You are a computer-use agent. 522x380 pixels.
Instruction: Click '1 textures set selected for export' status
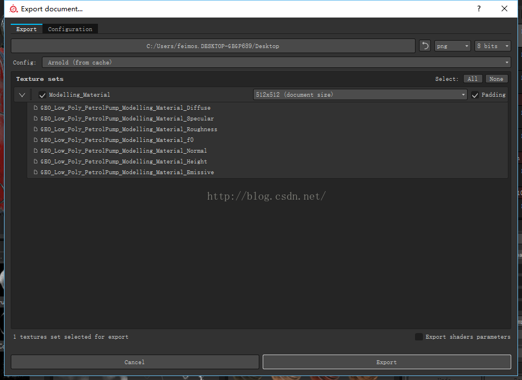pos(71,337)
